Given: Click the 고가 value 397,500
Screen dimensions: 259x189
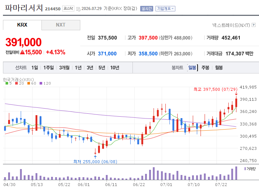Looking at the screenshot, I should (x=148, y=38).
